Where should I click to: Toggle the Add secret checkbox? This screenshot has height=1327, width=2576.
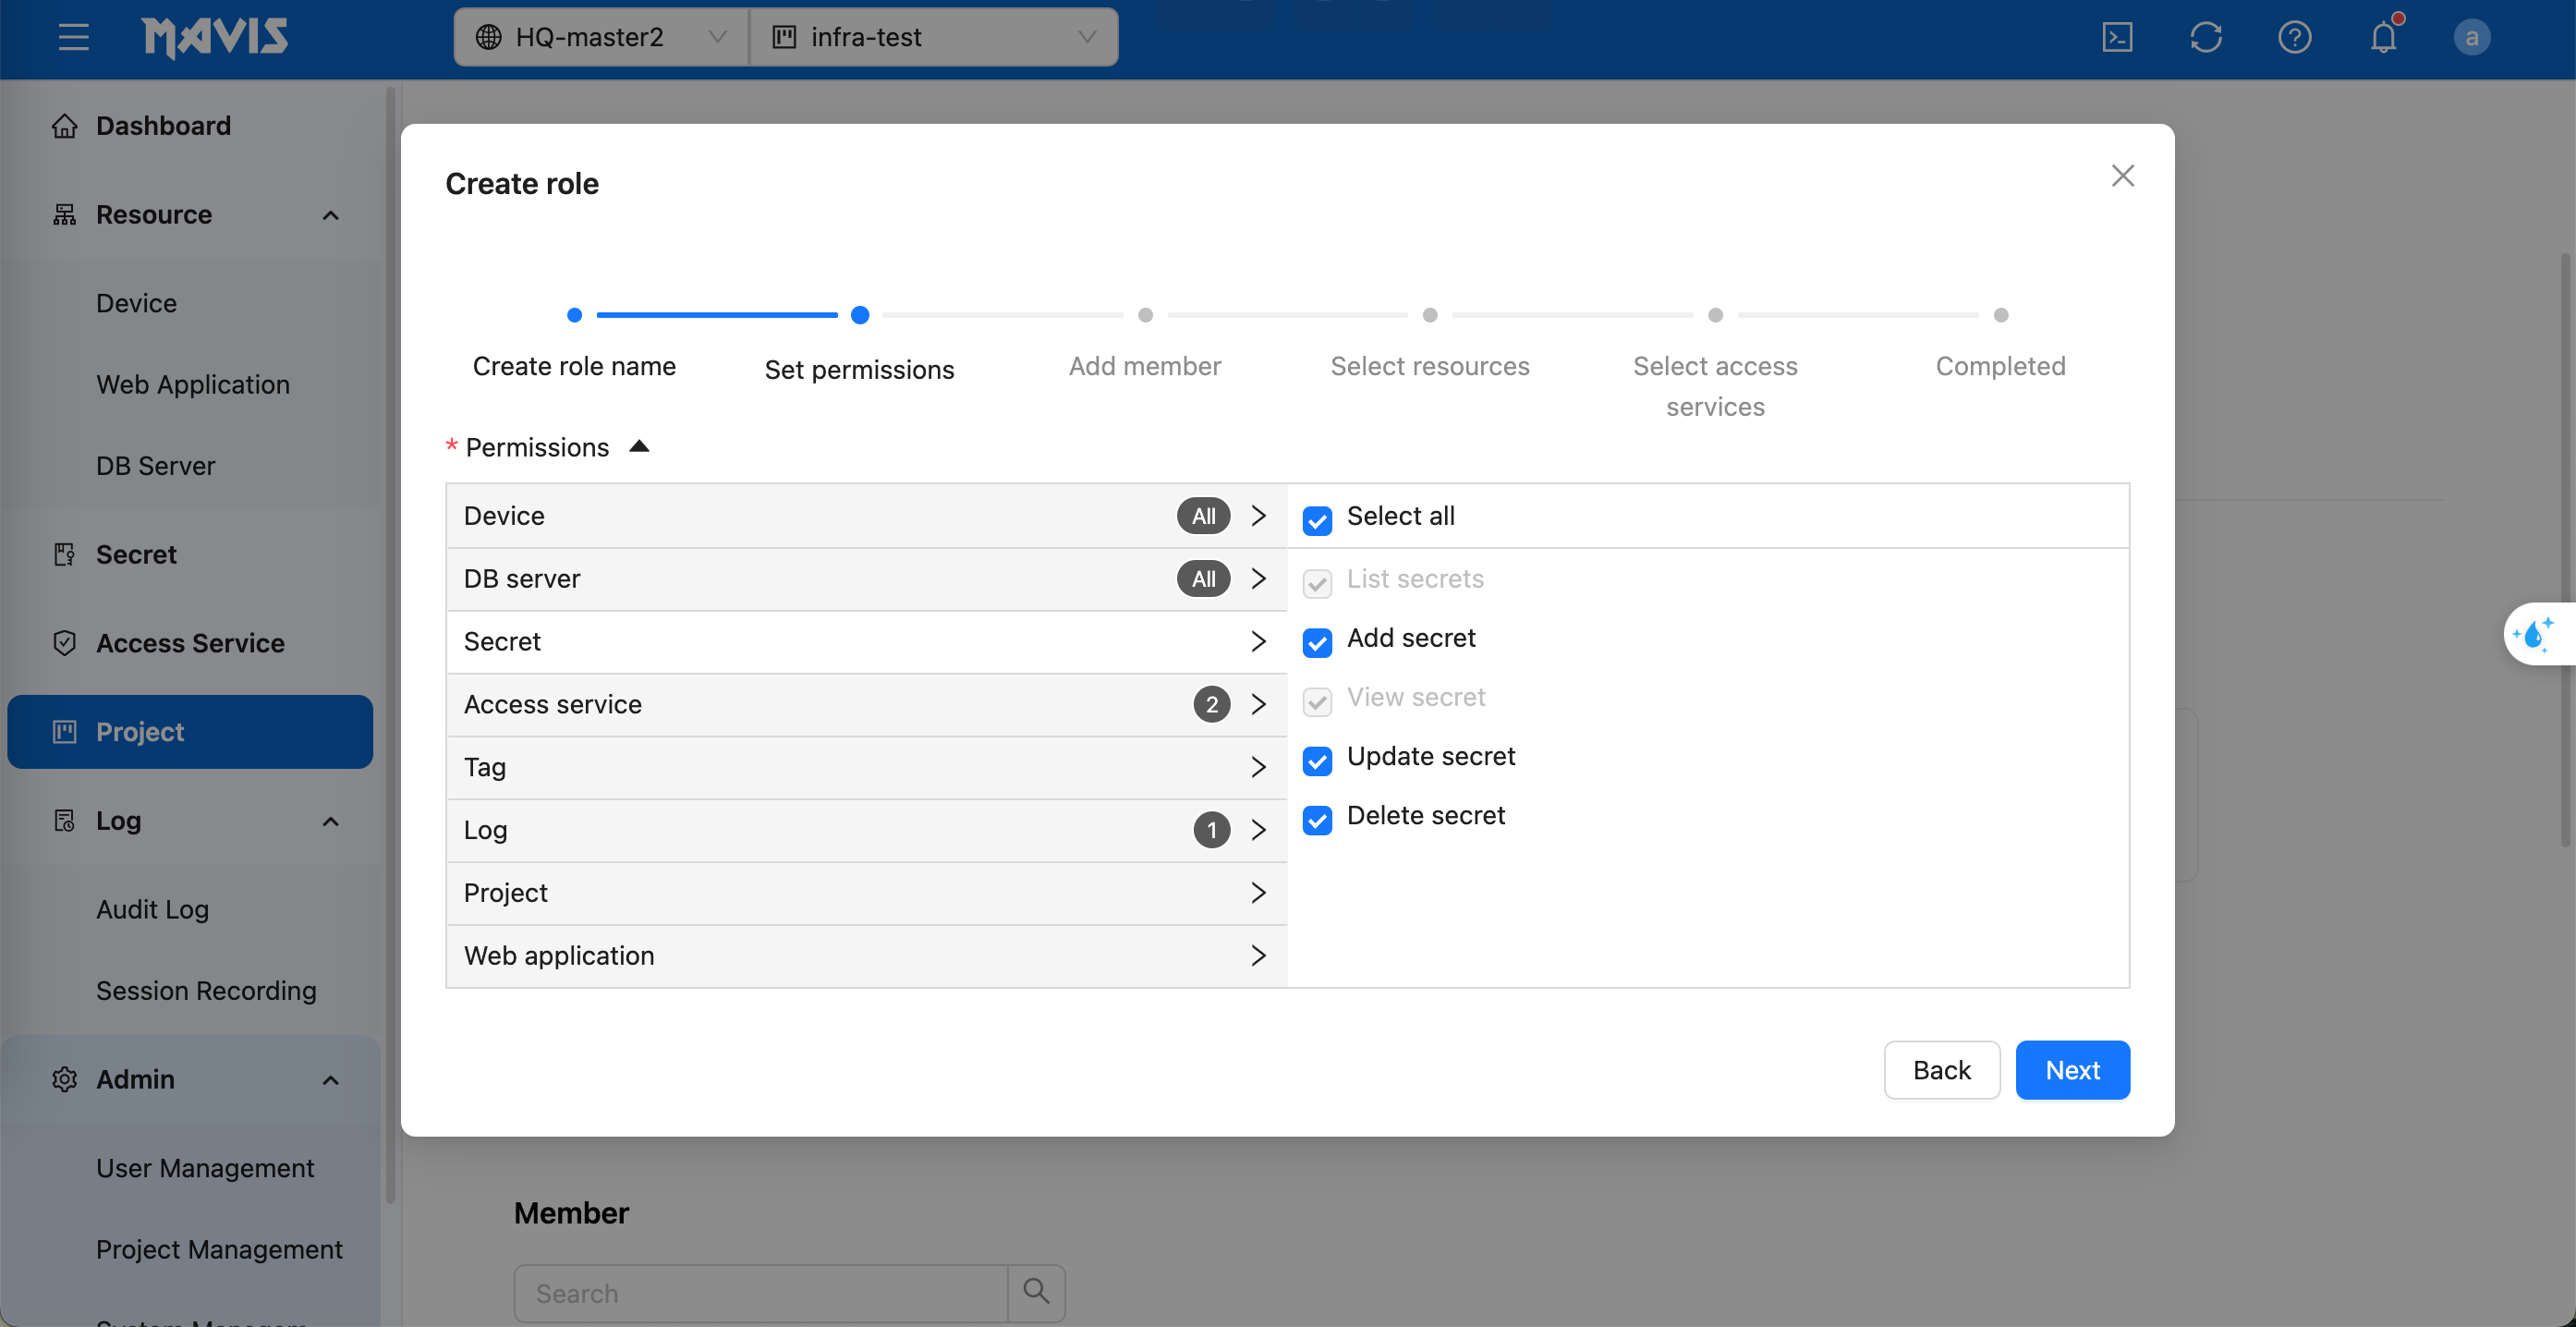(1317, 641)
